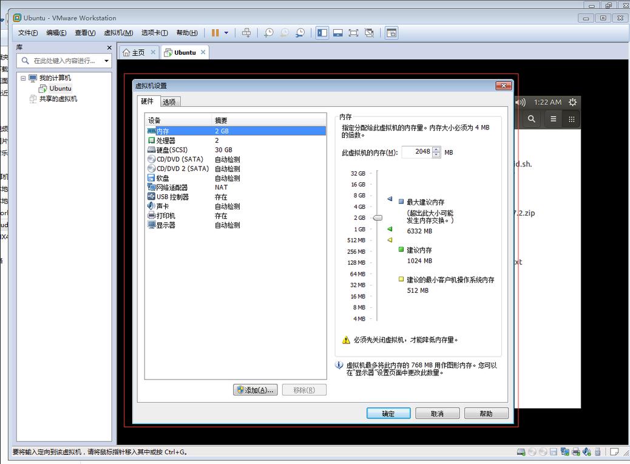630x464 pixels.
Task: Open the power options dropdown arrow
Action: tap(226, 33)
